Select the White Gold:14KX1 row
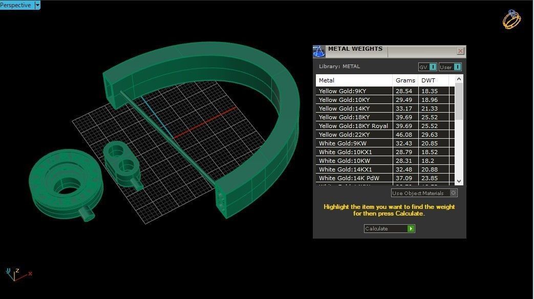 point(385,169)
